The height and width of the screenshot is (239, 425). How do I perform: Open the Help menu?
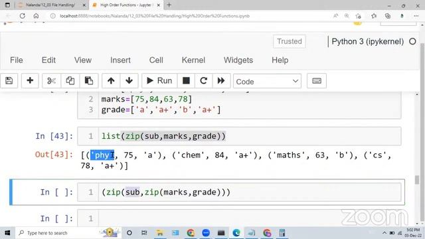pyautogui.click(x=280, y=60)
